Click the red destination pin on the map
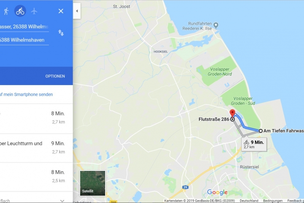The width and height of the screenshot is (304, 203). [x=232, y=113]
